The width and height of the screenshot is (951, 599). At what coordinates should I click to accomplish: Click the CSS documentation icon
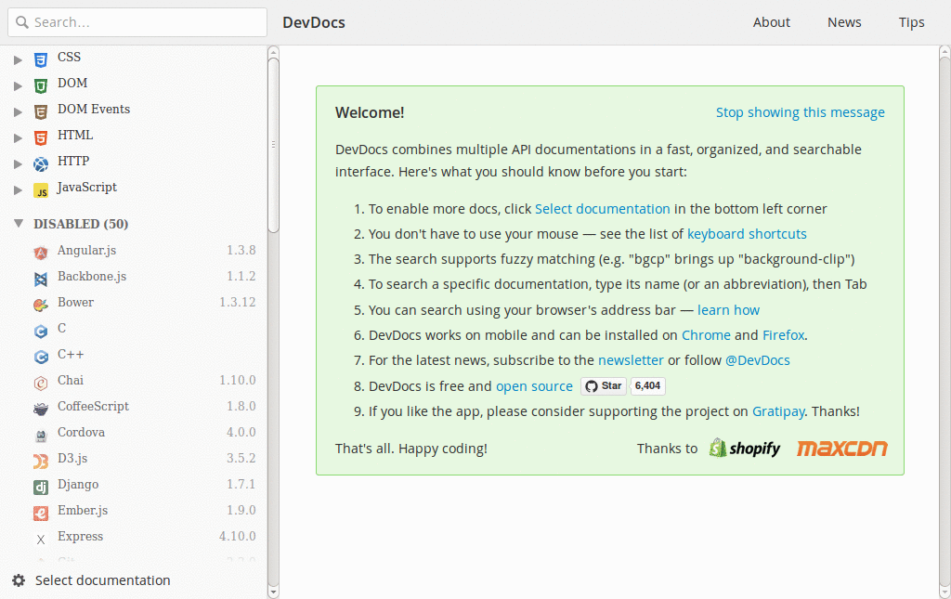point(41,60)
